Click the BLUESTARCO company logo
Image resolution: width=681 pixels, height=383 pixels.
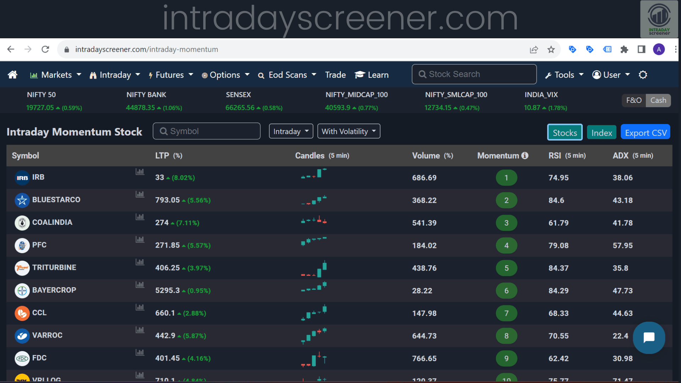pos(22,200)
